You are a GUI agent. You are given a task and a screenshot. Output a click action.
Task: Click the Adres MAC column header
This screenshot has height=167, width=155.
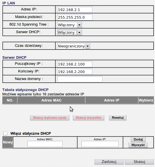pos(51,100)
